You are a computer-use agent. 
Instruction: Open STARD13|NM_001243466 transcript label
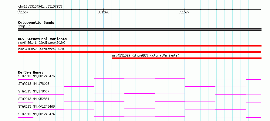[x=36, y=106]
